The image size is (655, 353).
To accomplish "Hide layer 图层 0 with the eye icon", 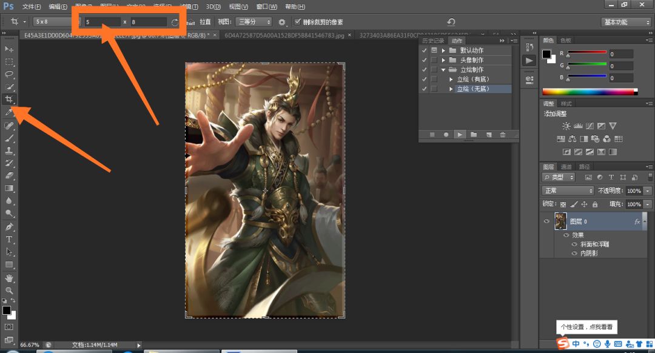I will coord(546,222).
